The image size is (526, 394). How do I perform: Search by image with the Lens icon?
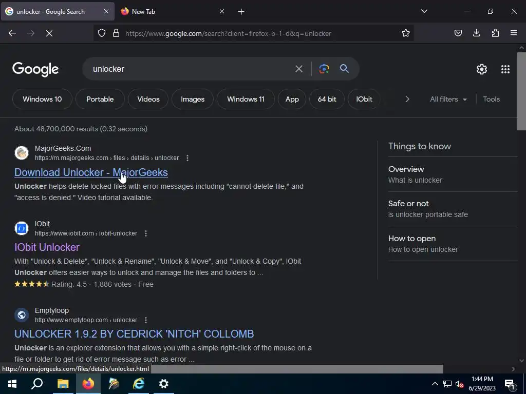click(x=324, y=69)
